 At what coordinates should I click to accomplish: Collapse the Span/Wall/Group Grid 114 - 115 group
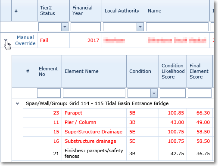[x=18, y=103]
